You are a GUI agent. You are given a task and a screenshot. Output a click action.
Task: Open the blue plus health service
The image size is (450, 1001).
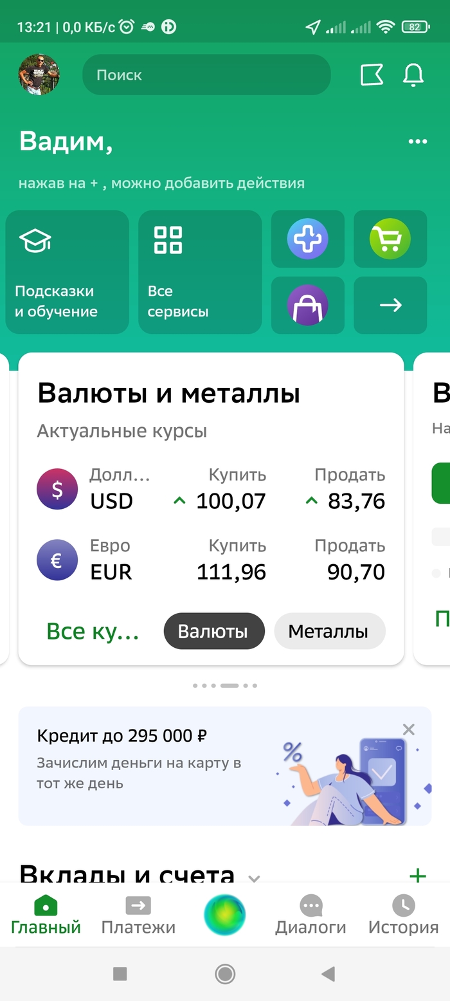click(307, 239)
